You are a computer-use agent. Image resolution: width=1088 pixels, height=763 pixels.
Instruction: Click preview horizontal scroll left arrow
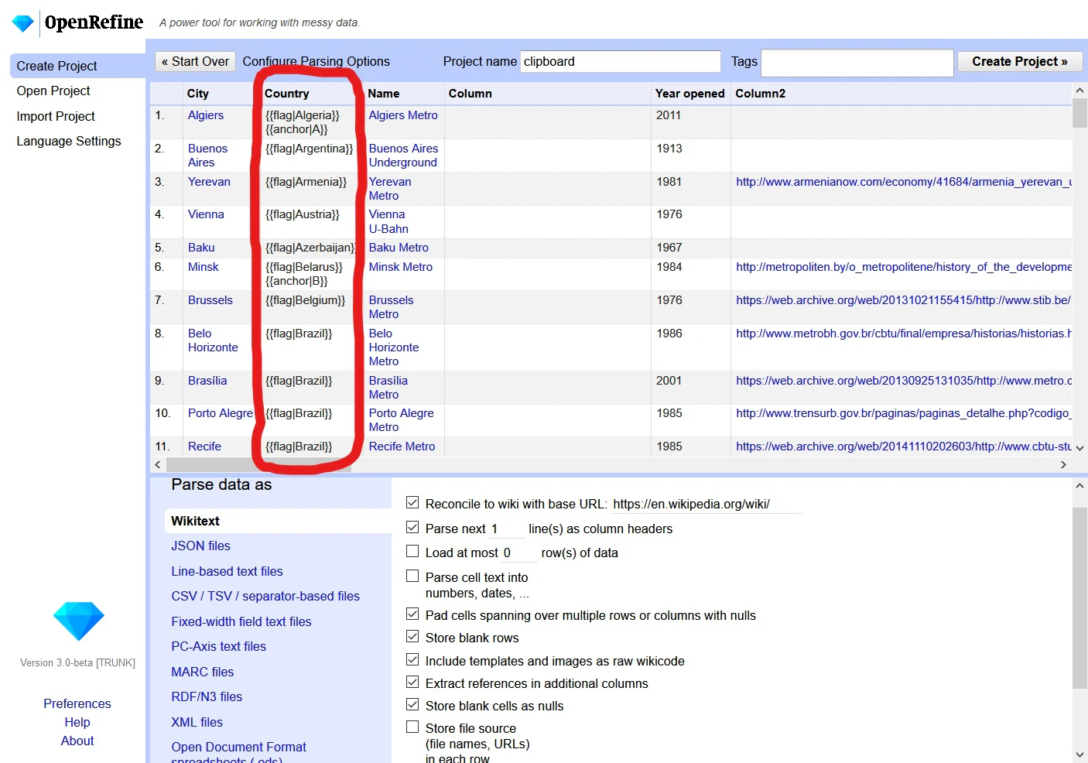click(x=158, y=464)
